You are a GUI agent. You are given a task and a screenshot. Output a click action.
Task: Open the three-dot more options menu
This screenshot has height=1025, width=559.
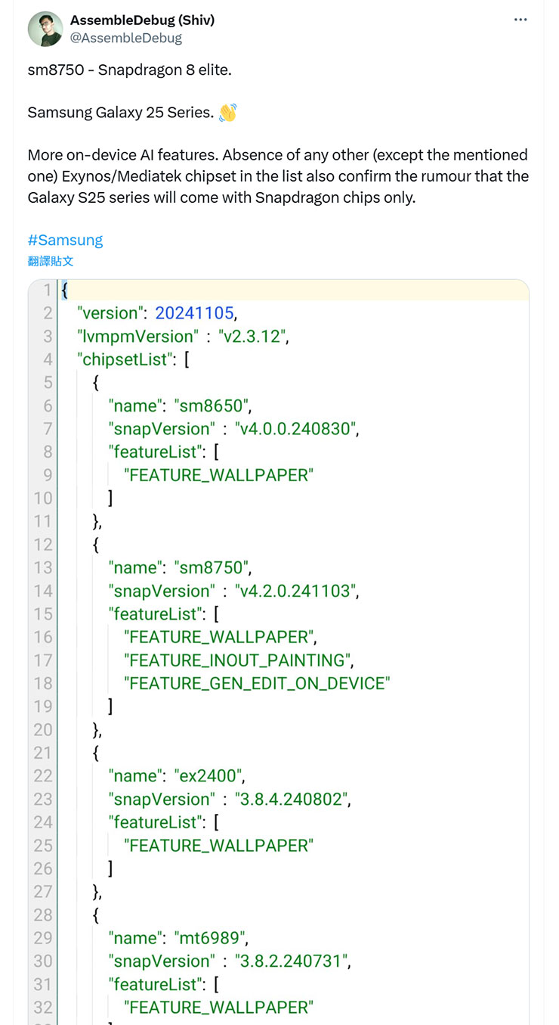[x=520, y=20]
